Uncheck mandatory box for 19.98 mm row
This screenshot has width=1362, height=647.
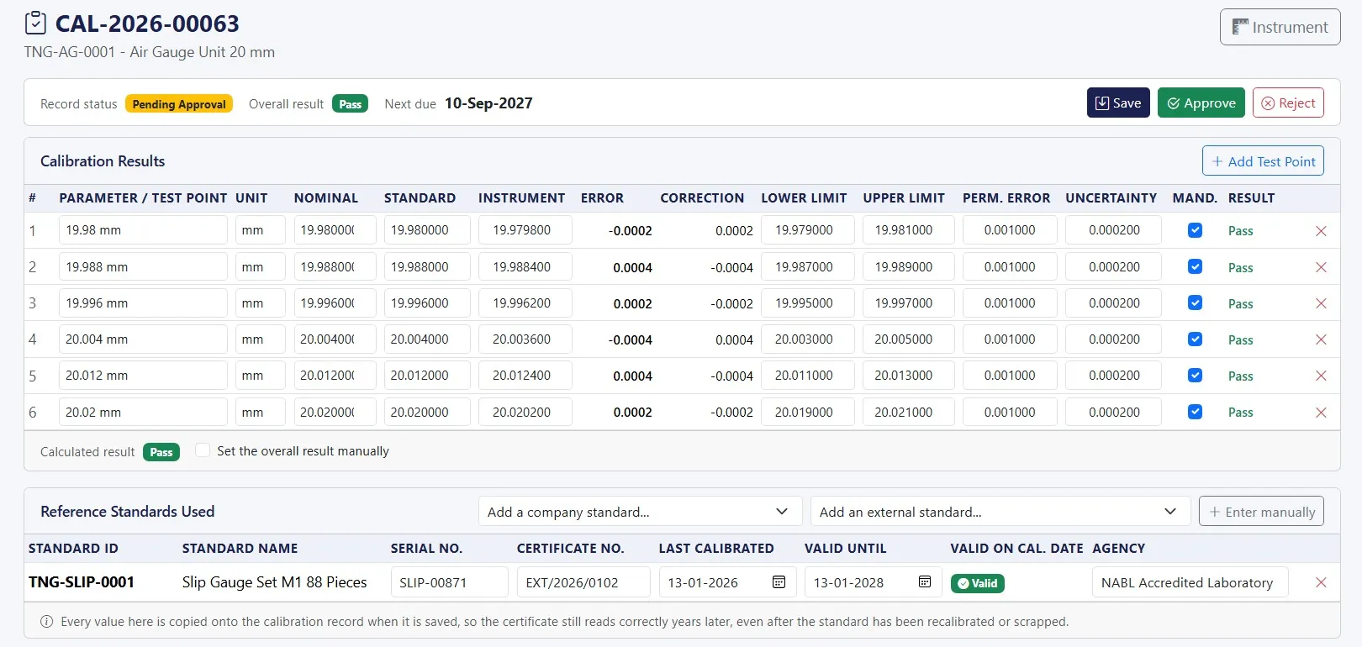pos(1195,230)
